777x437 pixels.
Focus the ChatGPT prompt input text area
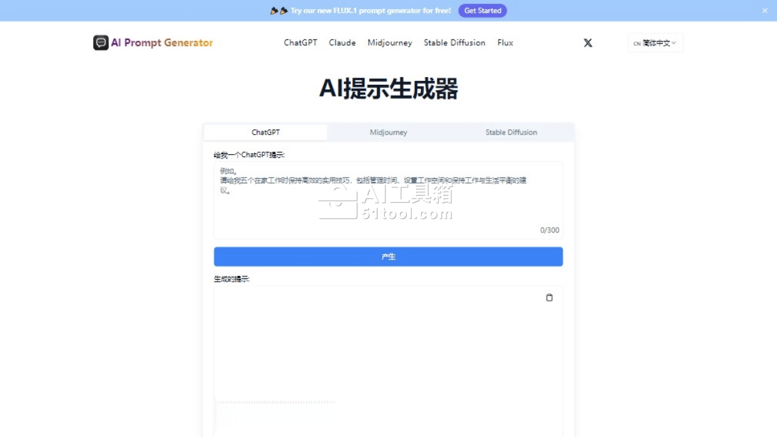coord(388,207)
